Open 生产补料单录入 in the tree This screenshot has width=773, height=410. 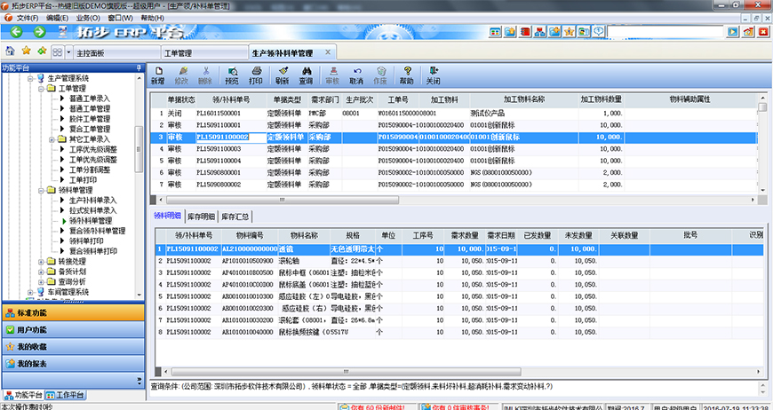[92, 201]
